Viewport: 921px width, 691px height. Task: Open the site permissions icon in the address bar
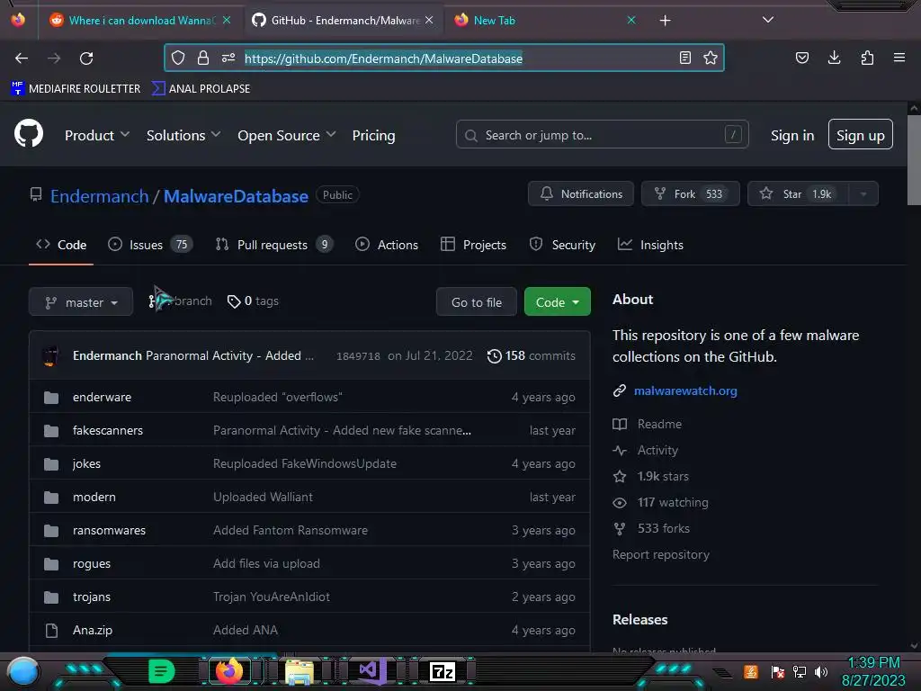pos(228,58)
